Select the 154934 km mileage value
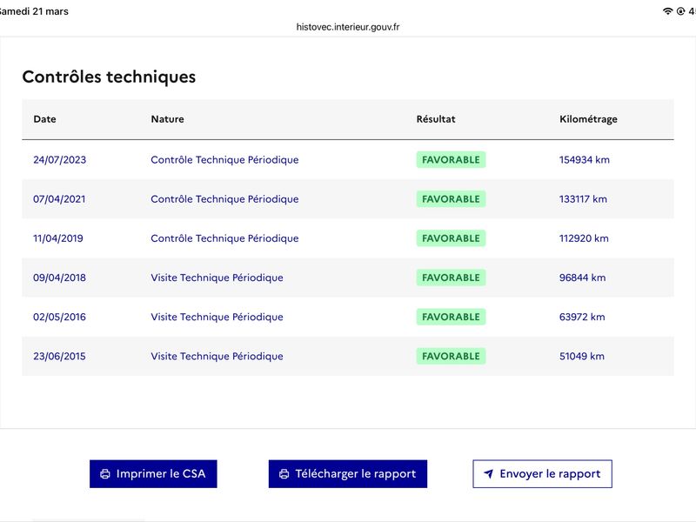 click(584, 160)
